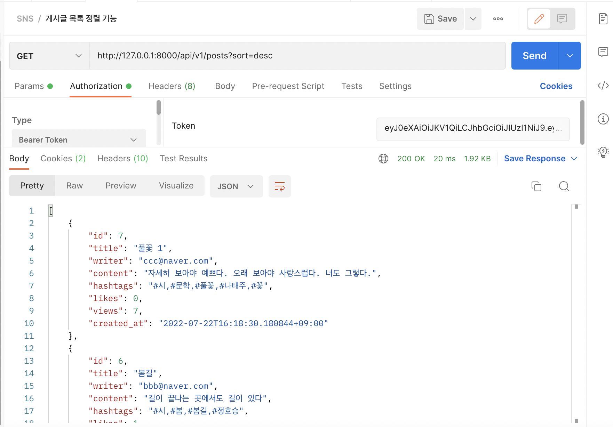The image size is (613, 427).
Task: Select the response Body tab
Action: coord(19,159)
